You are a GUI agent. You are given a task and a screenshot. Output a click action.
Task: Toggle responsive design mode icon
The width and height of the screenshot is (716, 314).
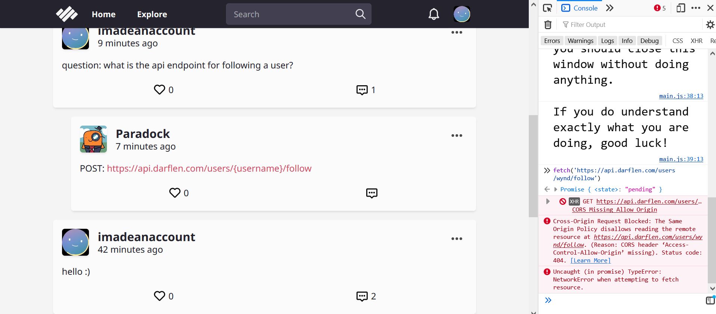[x=681, y=8]
